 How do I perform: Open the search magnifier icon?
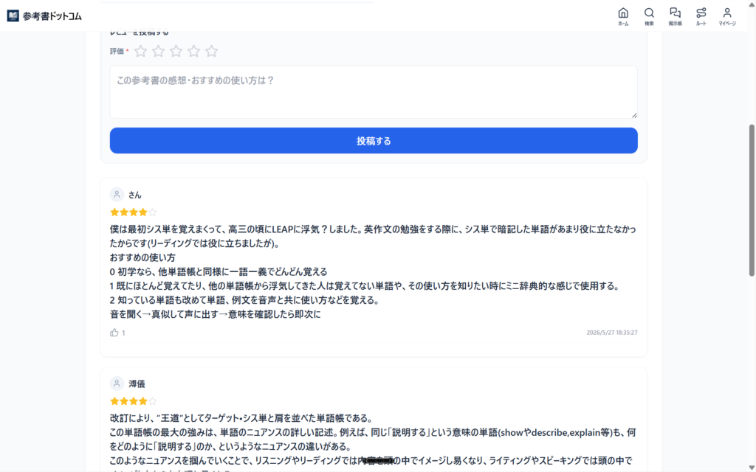coord(649,16)
